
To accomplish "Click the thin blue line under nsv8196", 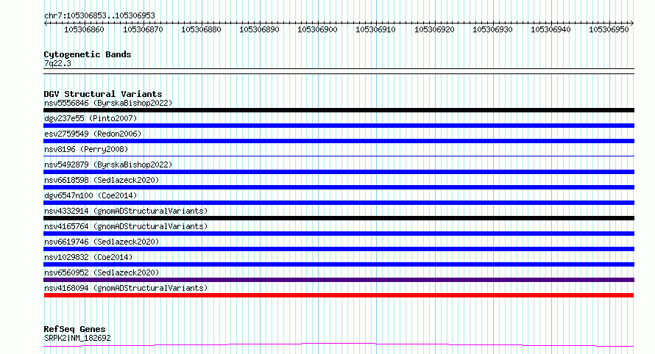I will [x=339, y=156].
